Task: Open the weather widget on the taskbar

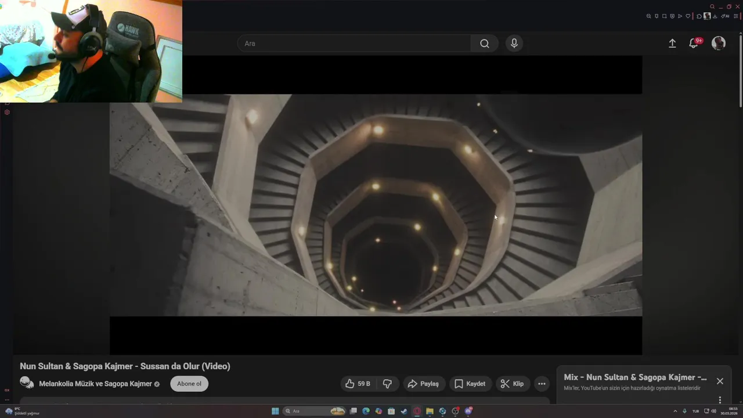Action: point(23,411)
